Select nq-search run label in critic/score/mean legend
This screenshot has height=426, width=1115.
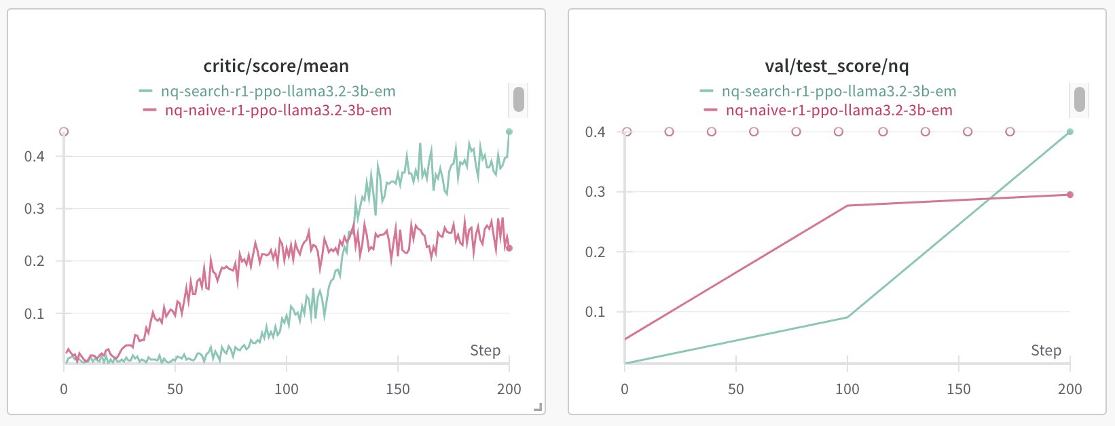click(x=278, y=91)
